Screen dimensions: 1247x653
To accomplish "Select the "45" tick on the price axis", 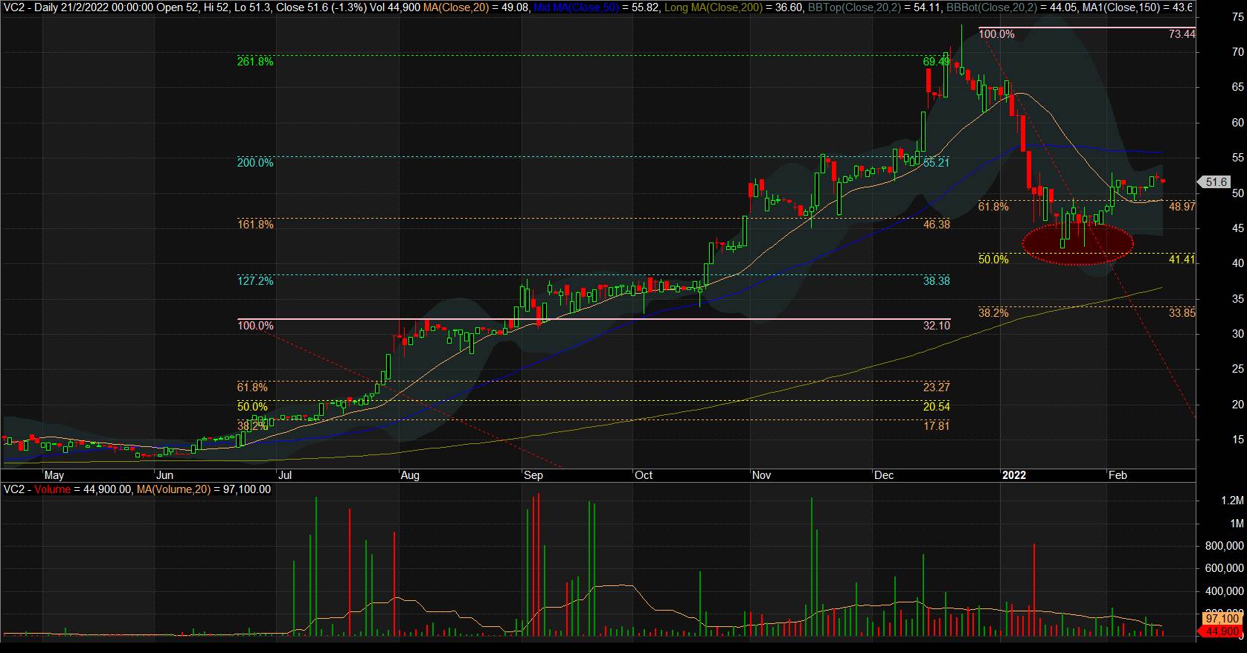I will (x=1239, y=228).
